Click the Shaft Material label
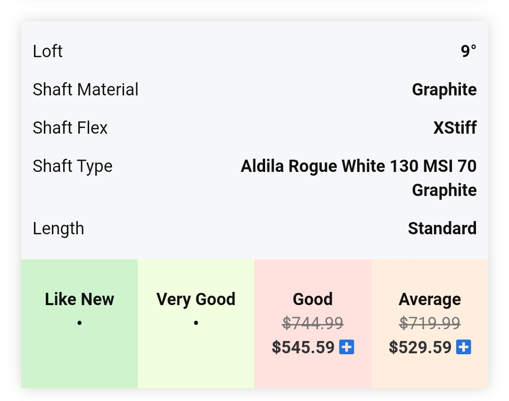Screen dimensions: 509x401 [x=85, y=90]
